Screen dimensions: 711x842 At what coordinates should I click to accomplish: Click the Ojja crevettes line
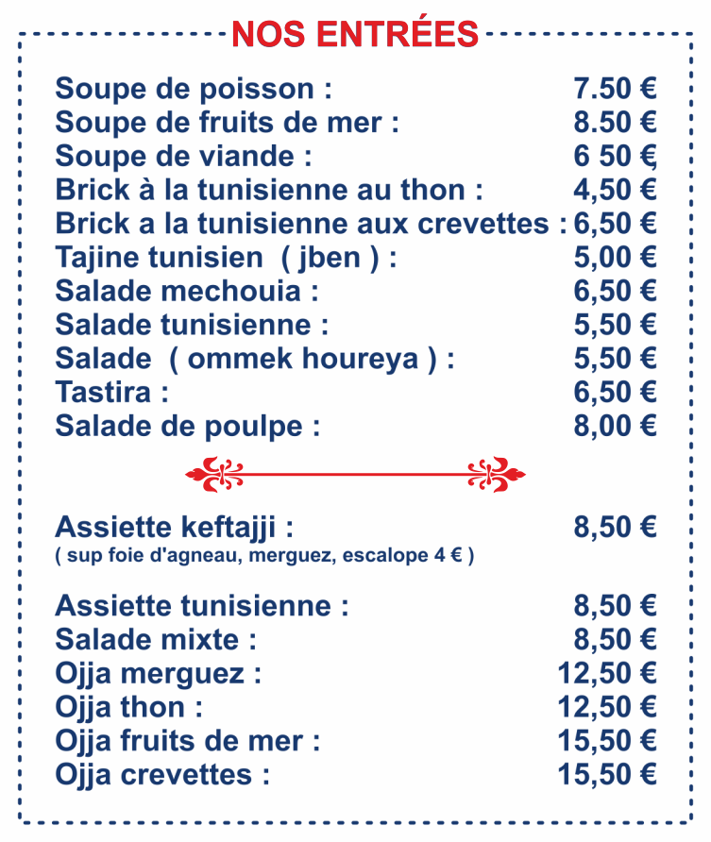355,775
